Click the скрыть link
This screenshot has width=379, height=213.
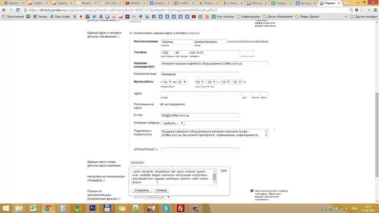pos(194,33)
